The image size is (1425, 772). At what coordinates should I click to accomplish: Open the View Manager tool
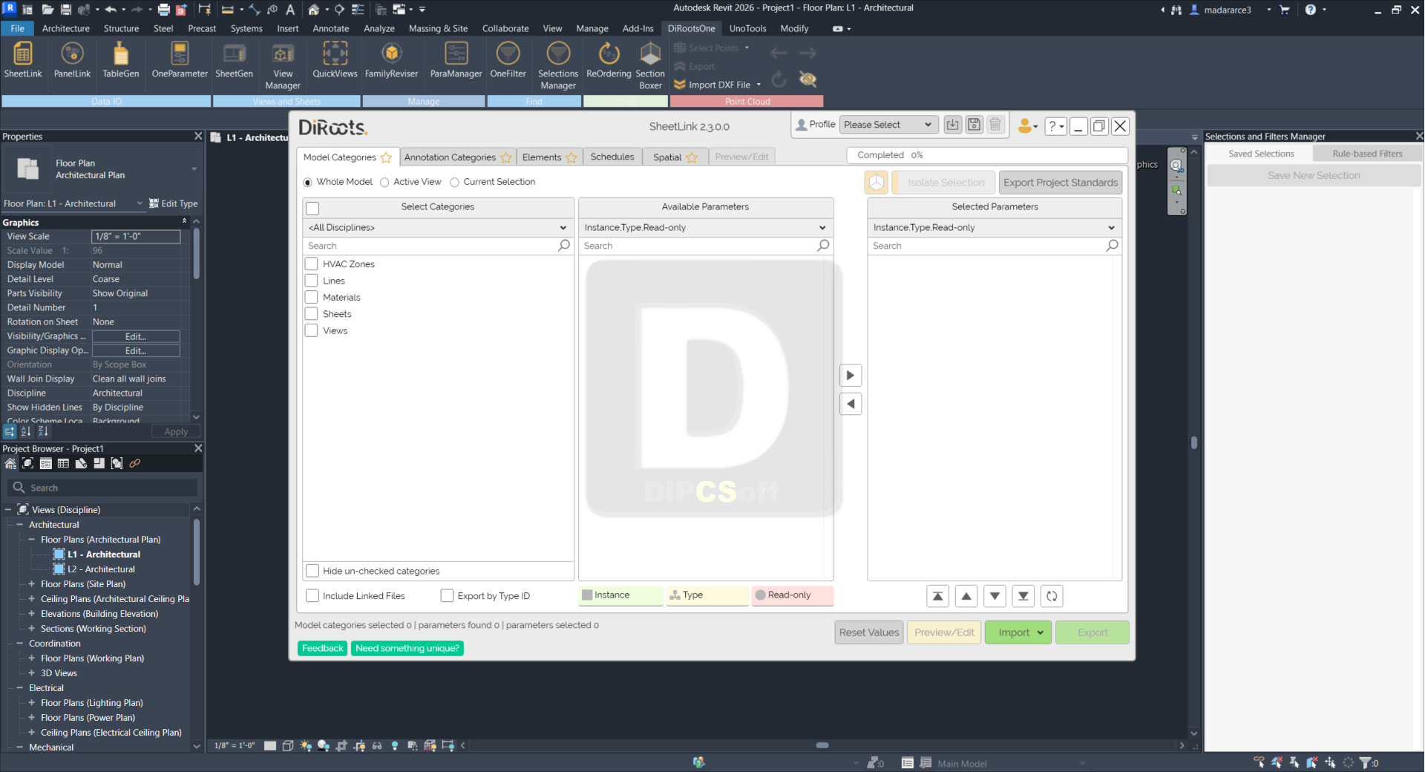click(x=283, y=65)
